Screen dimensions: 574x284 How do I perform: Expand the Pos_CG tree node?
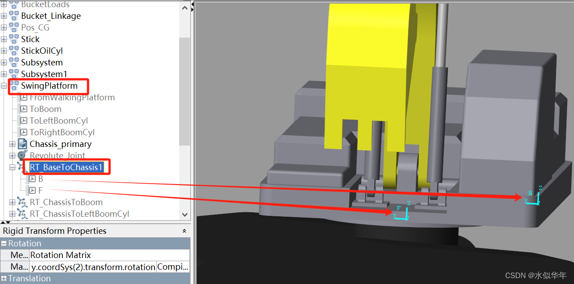(x=4, y=27)
